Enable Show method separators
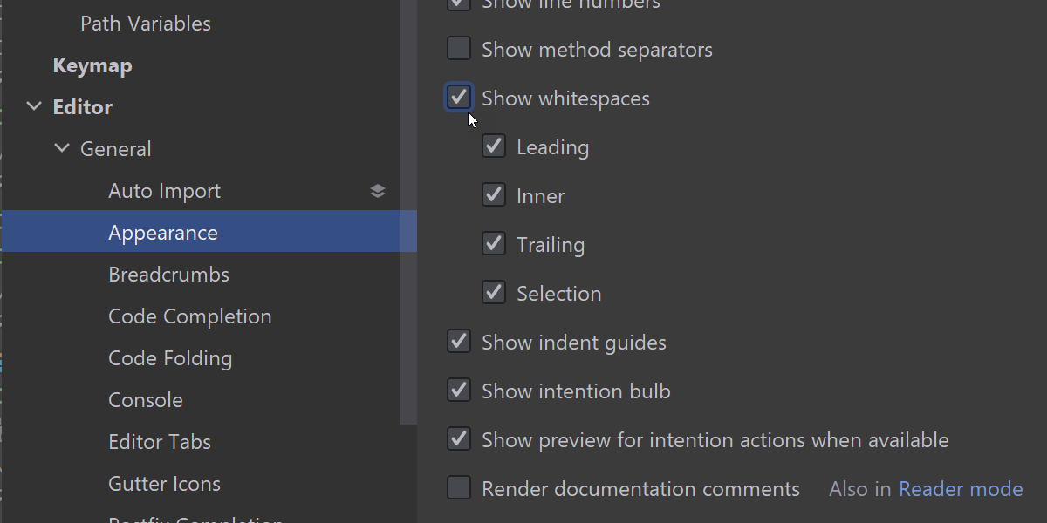Screen dimensions: 1047x523 459,49
